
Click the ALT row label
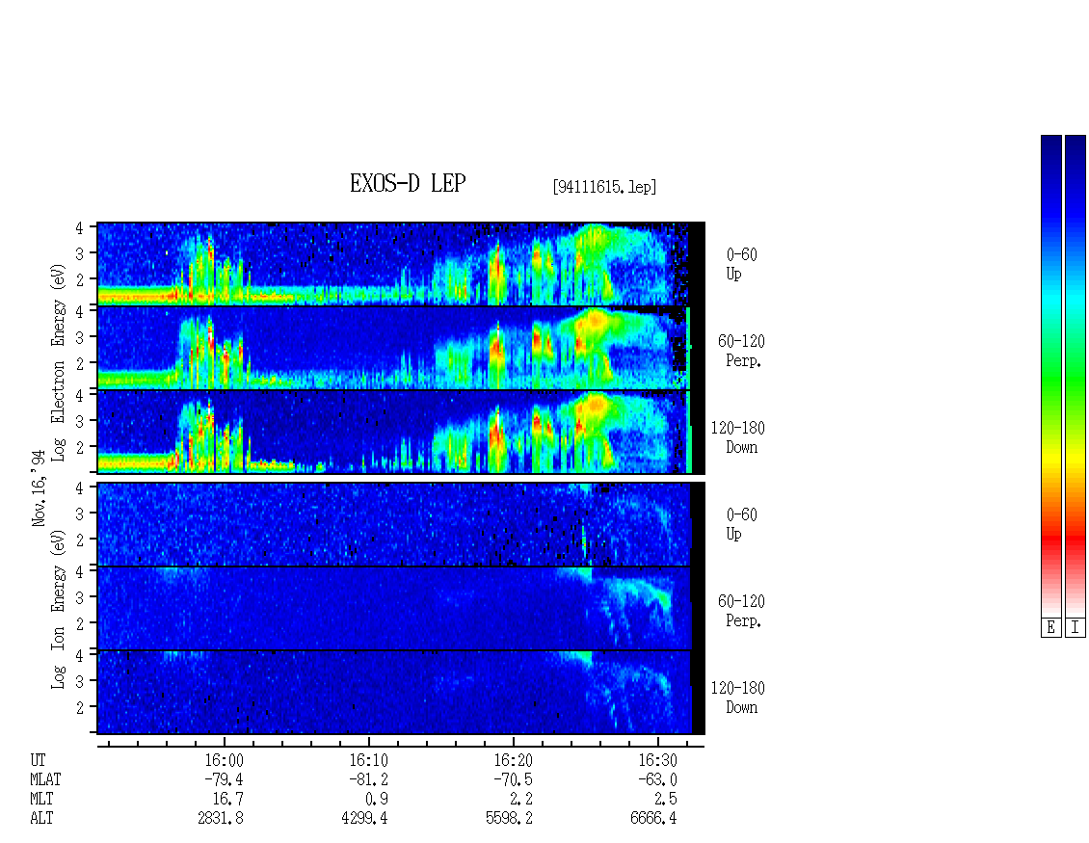click(41, 819)
